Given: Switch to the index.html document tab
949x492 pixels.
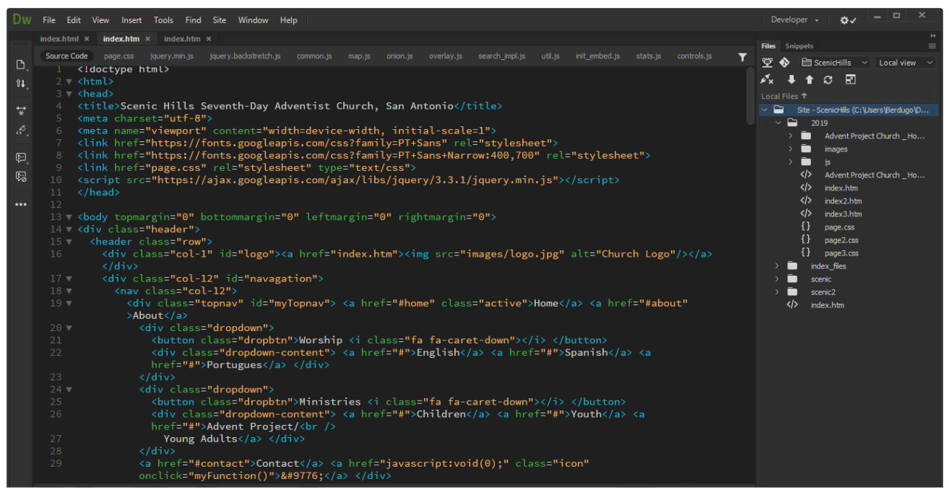Looking at the screenshot, I should pyautogui.click(x=59, y=39).
